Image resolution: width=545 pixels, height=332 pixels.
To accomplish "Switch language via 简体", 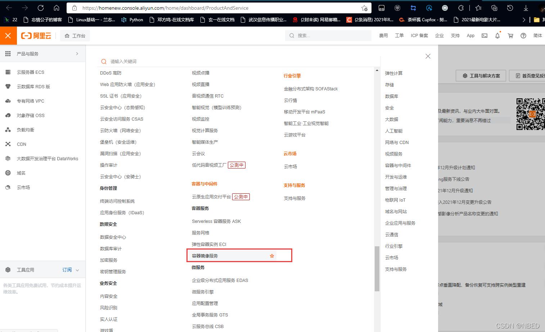I will [538, 36].
